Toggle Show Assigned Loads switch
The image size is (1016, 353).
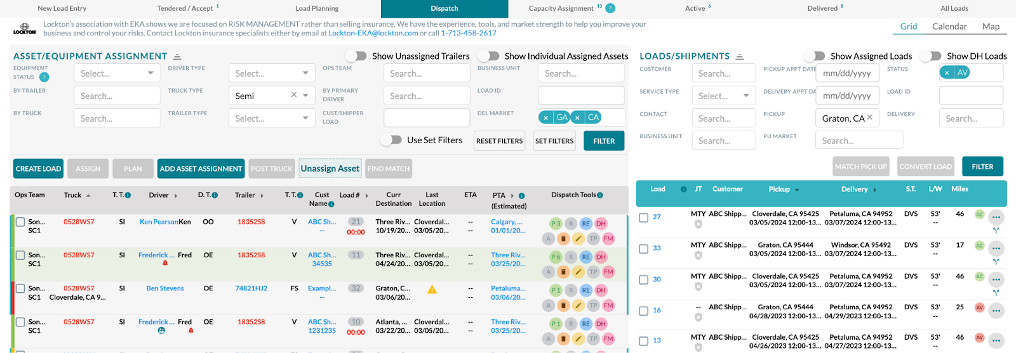[x=814, y=56]
